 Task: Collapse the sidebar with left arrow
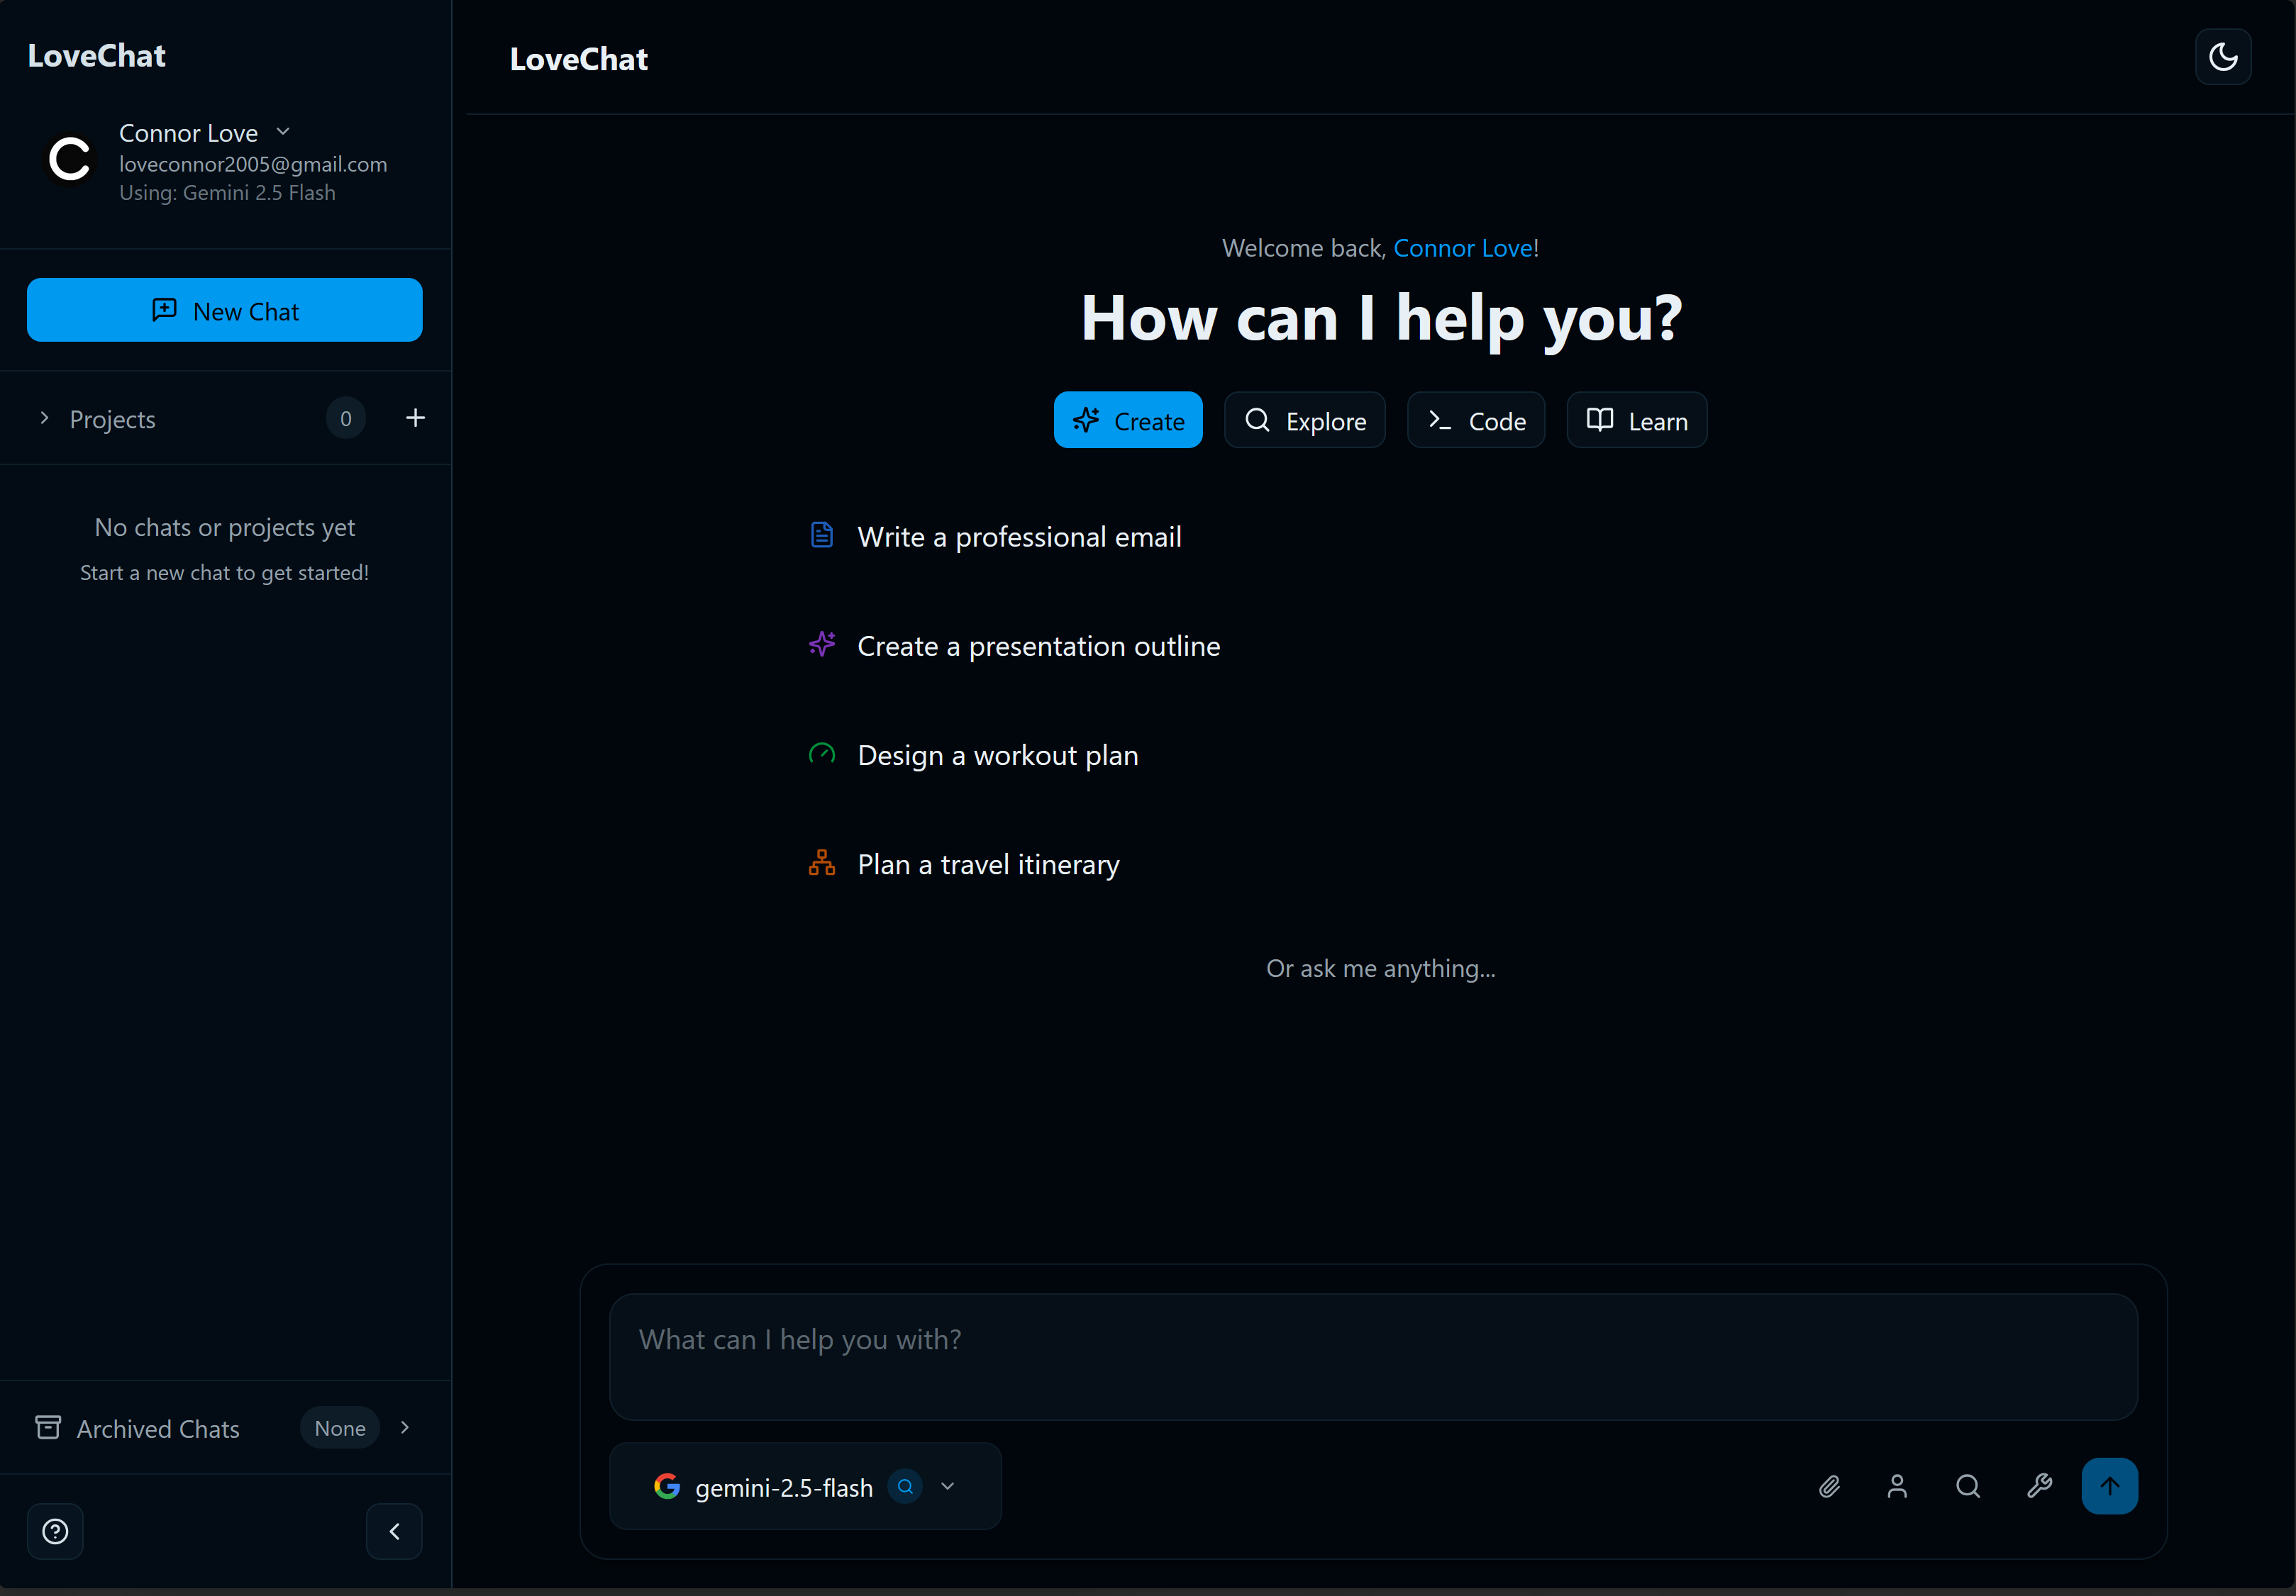click(x=394, y=1531)
